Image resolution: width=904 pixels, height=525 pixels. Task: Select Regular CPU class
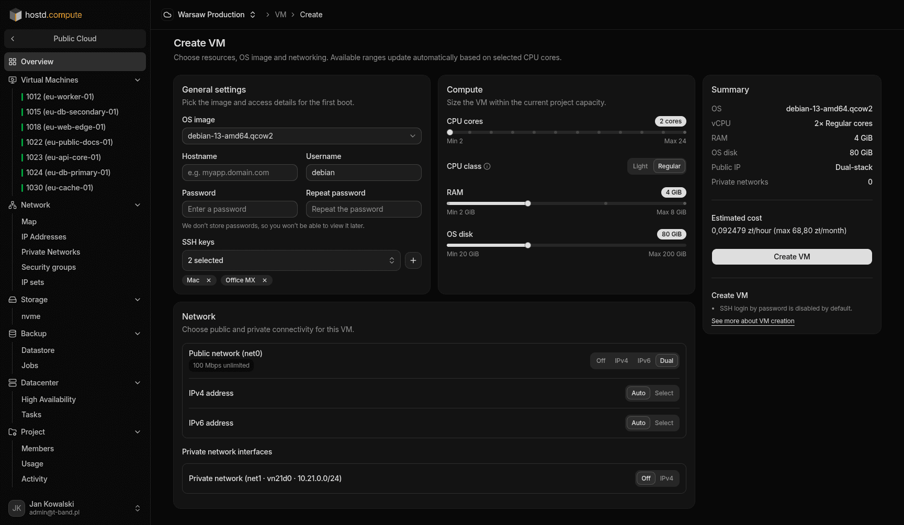tap(669, 166)
